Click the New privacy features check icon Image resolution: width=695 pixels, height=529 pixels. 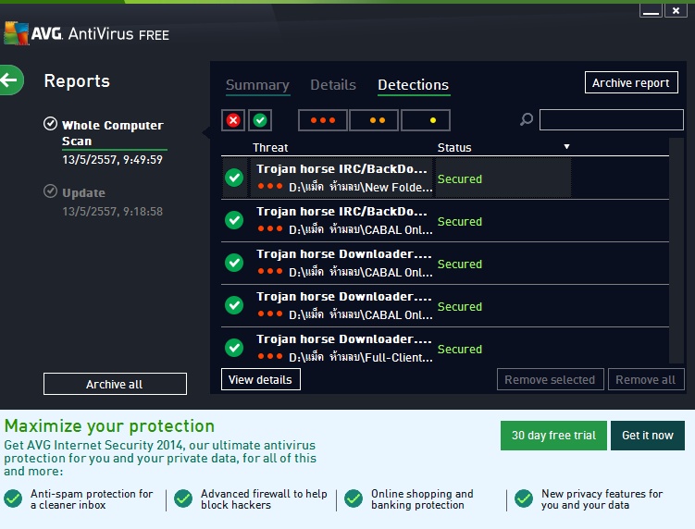524,498
